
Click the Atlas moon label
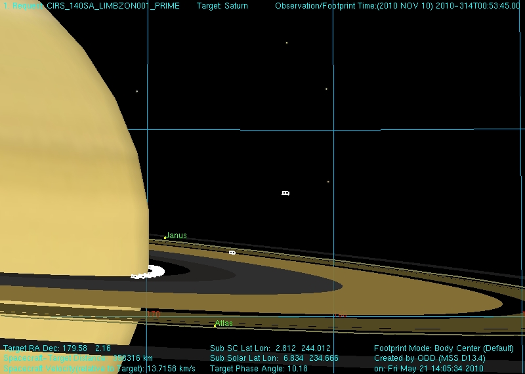point(224,323)
